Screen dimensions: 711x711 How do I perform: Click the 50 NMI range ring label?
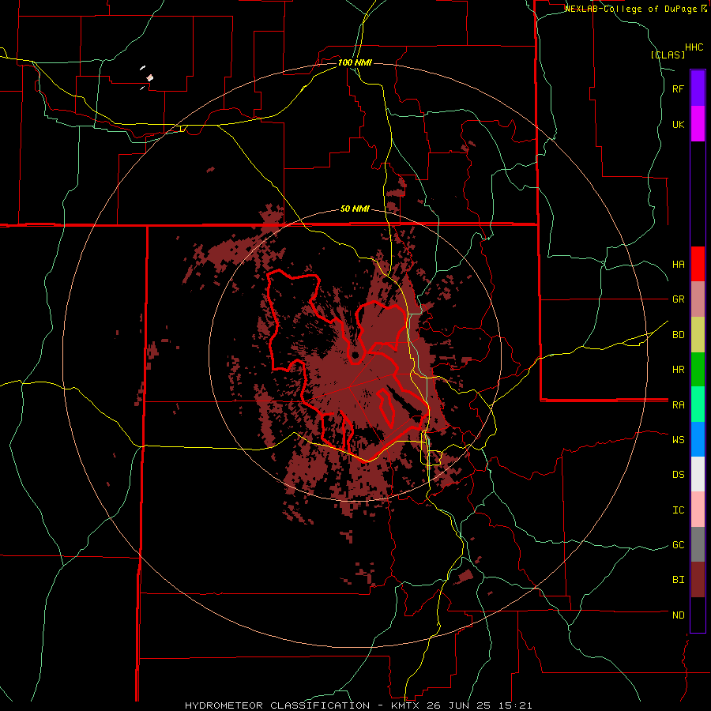point(355,209)
